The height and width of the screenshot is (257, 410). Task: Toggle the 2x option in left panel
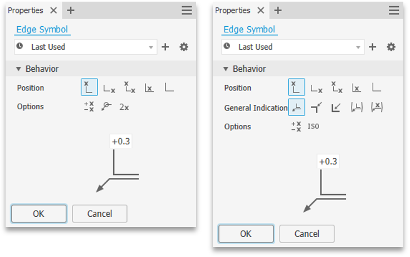point(124,107)
